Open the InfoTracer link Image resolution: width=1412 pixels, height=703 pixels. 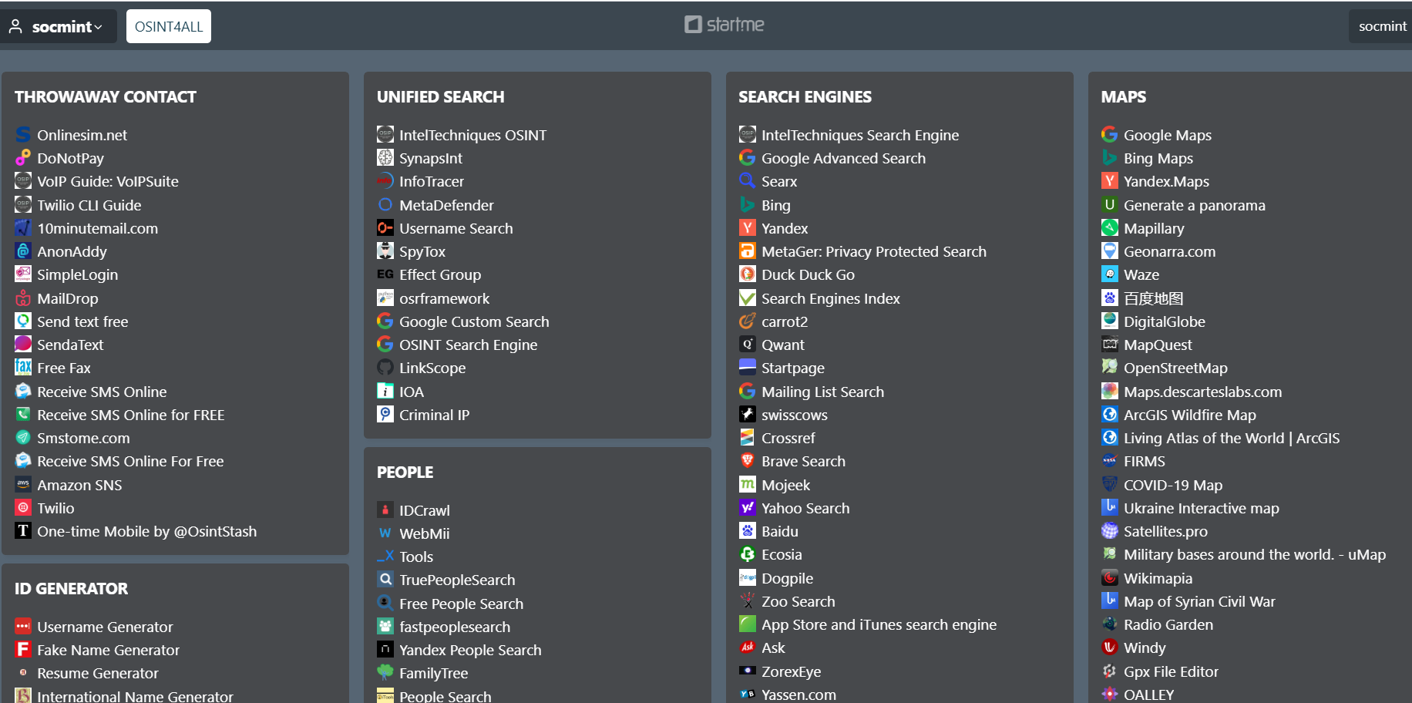pyautogui.click(x=432, y=181)
